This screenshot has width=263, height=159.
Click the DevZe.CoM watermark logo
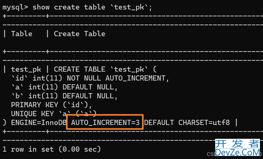[x=237, y=148]
